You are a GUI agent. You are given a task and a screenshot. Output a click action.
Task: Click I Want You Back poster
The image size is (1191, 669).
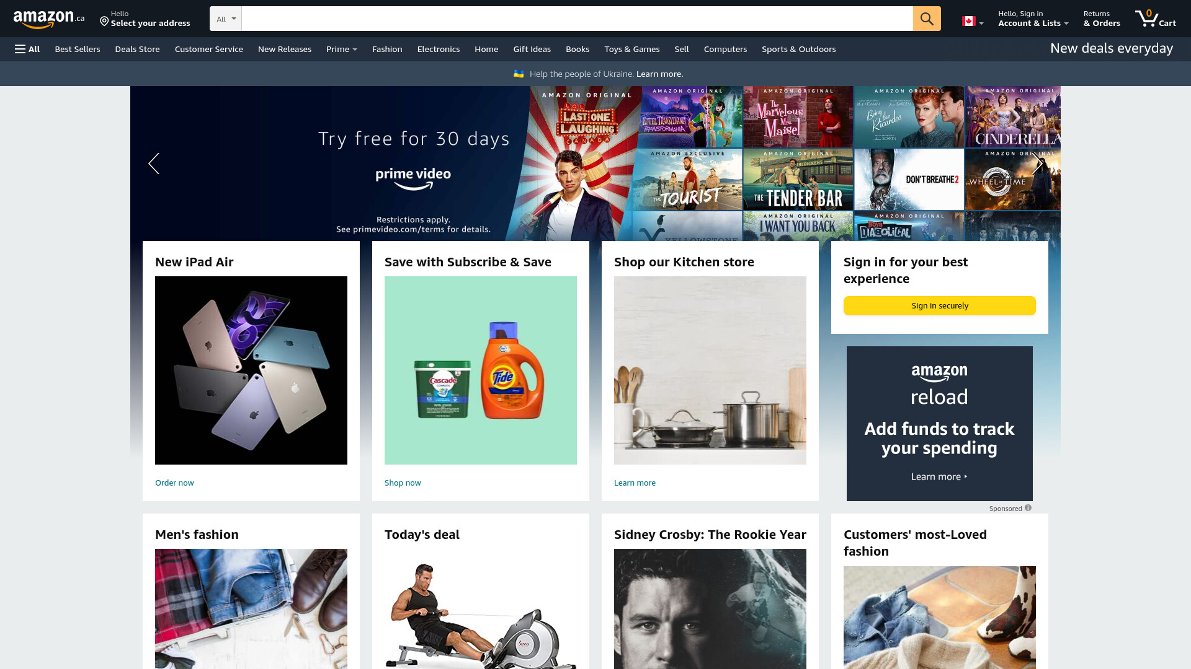click(x=798, y=226)
